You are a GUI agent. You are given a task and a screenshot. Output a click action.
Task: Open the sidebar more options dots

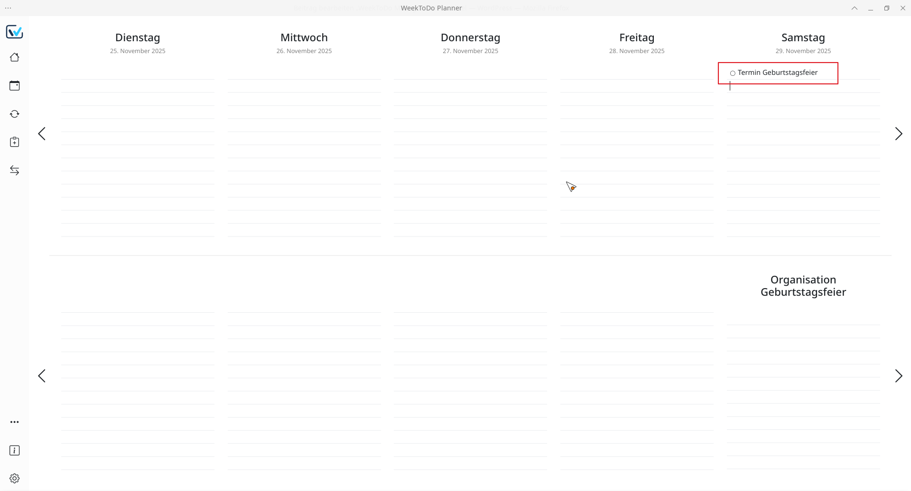click(15, 422)
